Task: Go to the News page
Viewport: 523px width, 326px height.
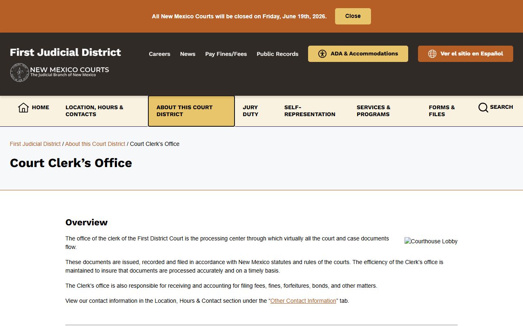Action: (x=188, y=54)
